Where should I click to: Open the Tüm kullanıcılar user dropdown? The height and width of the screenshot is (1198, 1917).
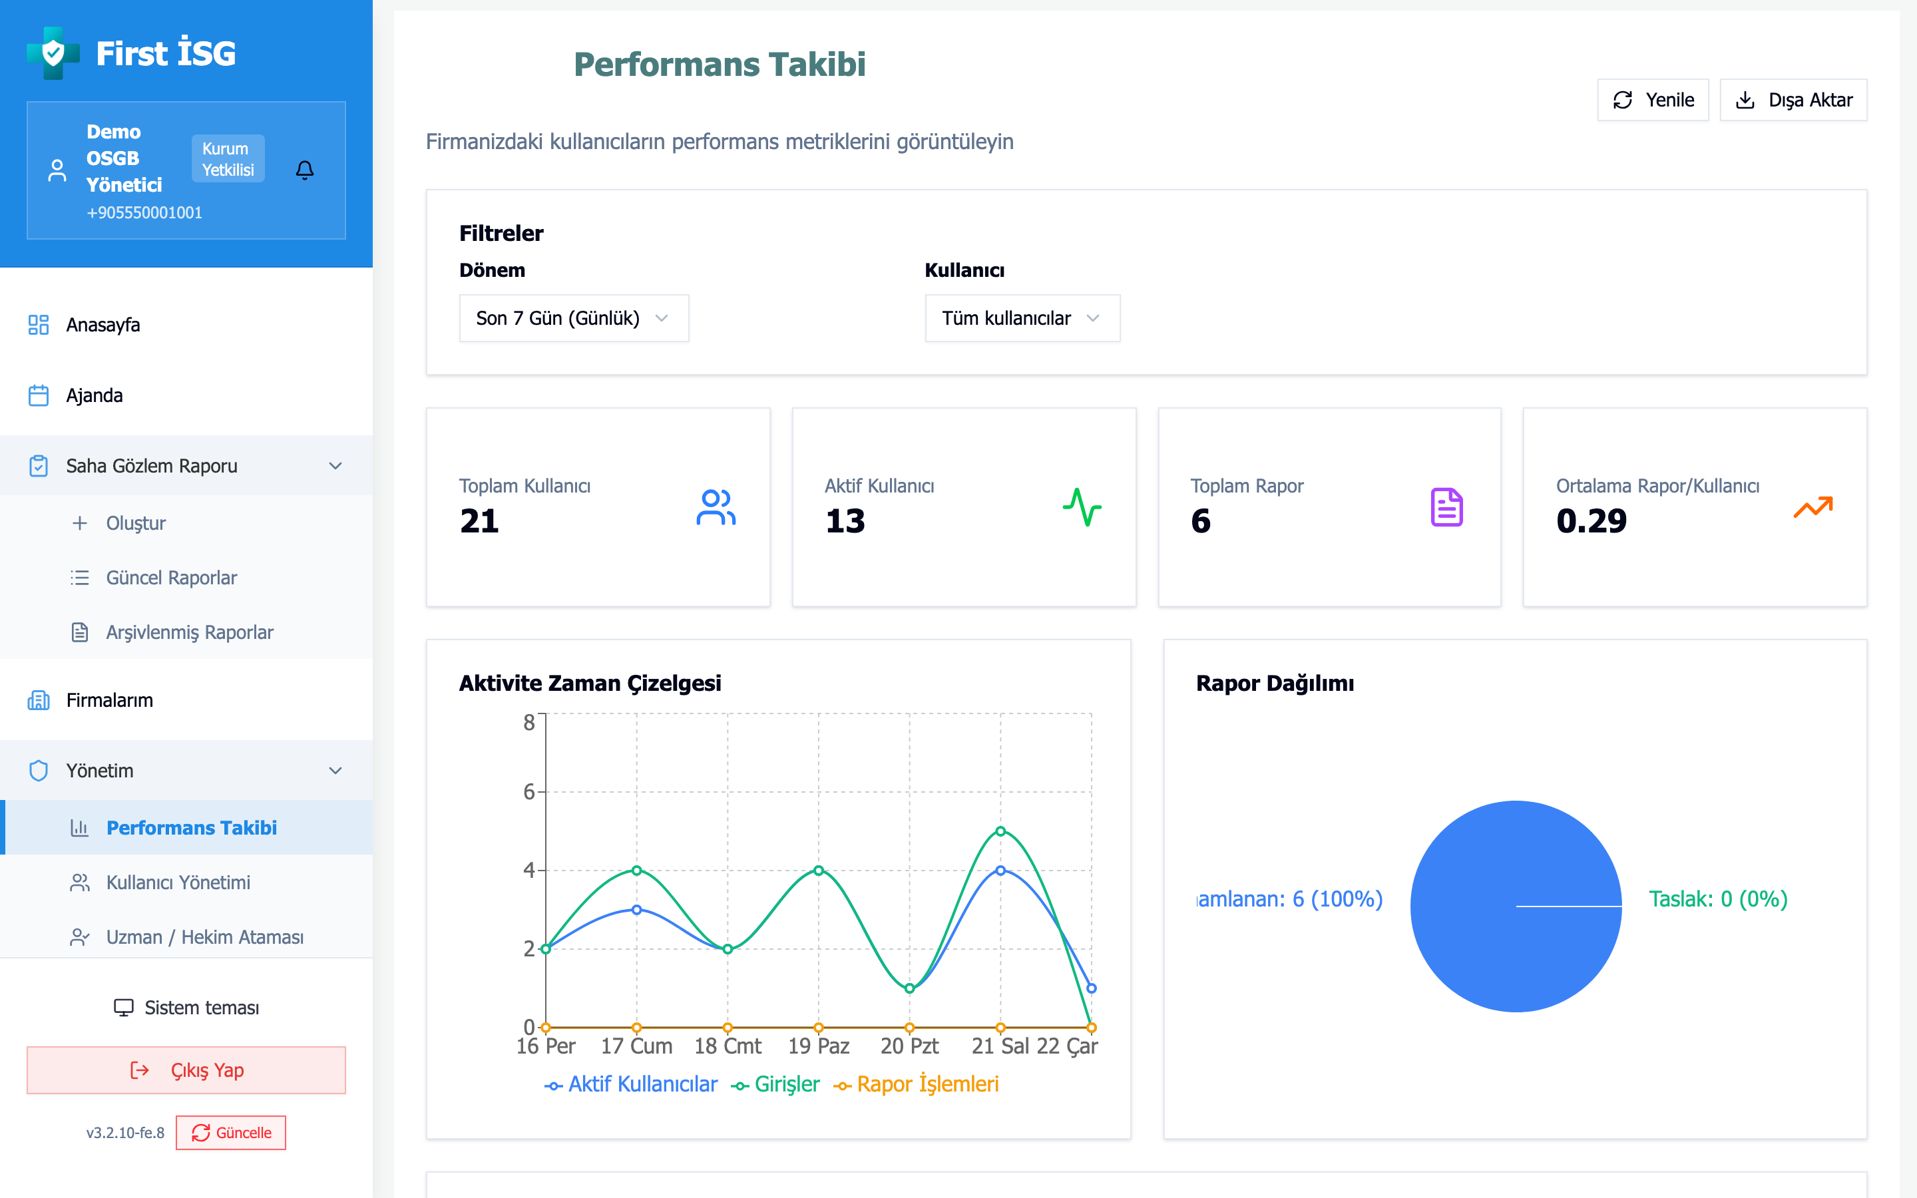click(x=1022, y=317)
